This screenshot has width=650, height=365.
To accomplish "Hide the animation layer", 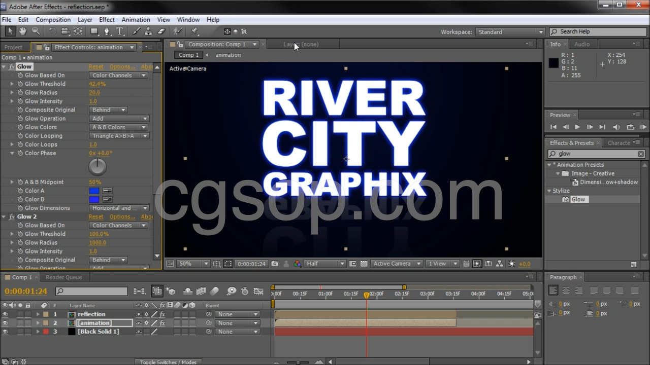I will 5,323.
